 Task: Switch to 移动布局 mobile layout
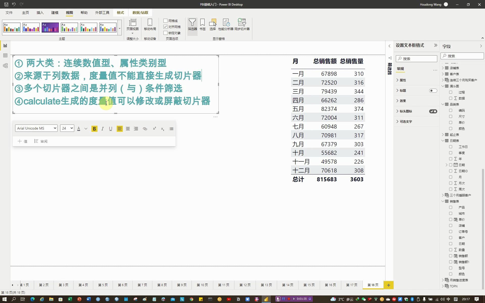click(x=150, y=24)
